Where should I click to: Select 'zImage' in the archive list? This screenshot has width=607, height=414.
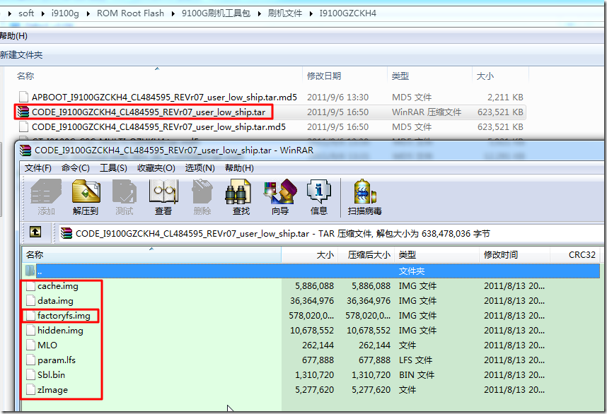(52, 390)
